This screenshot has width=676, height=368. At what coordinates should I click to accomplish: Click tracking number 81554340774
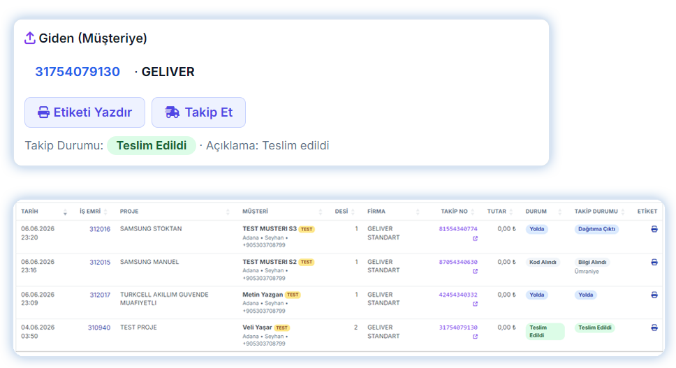[458, 229]
